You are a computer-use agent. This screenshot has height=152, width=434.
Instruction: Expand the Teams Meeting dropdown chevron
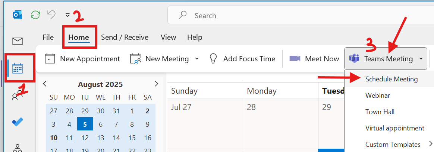(421, 58)
